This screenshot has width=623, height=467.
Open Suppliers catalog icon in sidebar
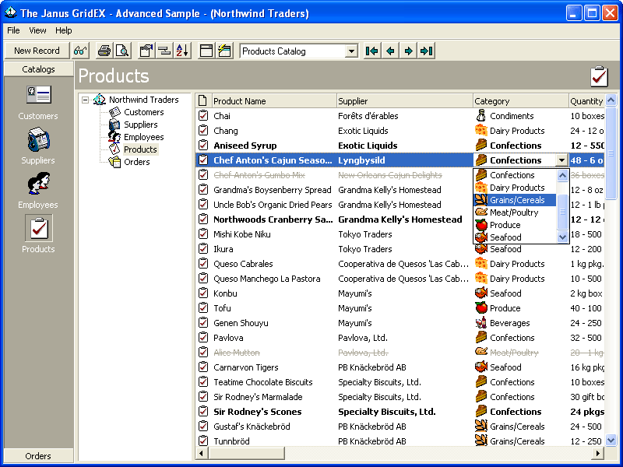click(38, 140)
